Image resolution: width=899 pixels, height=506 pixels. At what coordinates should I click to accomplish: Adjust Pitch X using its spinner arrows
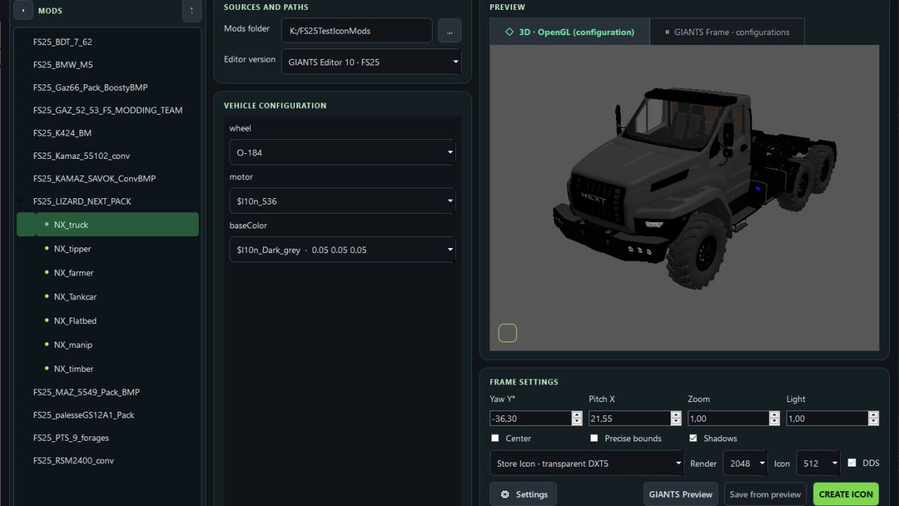(676, 418)
